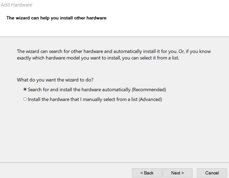
Task: Click the Add Hardware window title
Action: pyautogui.click(x=16, y=5)
